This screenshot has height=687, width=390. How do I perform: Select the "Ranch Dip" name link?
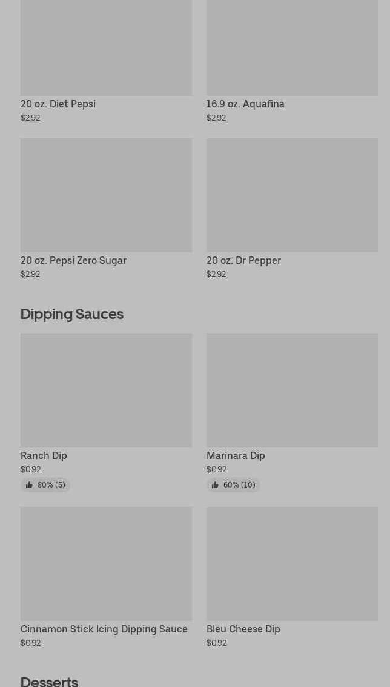[x=44, y=455]
